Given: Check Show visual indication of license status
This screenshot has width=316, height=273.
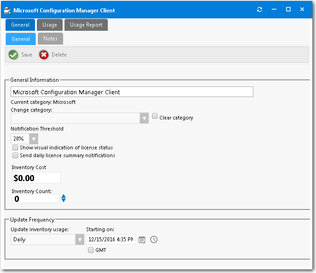Looking at the screenshot, I should coord(15,148).
